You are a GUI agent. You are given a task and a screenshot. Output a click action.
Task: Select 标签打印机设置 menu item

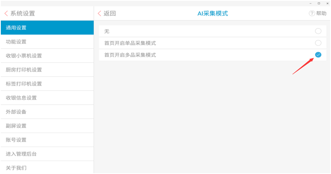(x=47, y=84)
